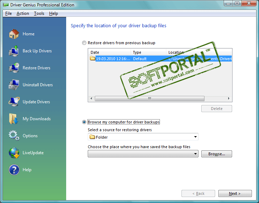Select the 19.03.2010 12:16 backup entry
The width and height of the screenshot is (259, 203).
pos(113,59)
